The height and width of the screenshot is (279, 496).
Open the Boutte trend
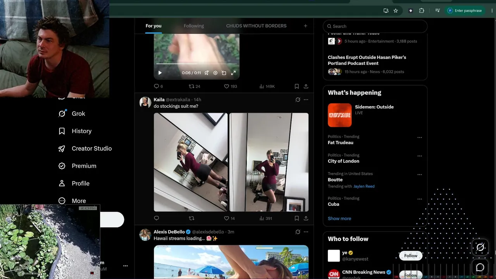(335, 180)
